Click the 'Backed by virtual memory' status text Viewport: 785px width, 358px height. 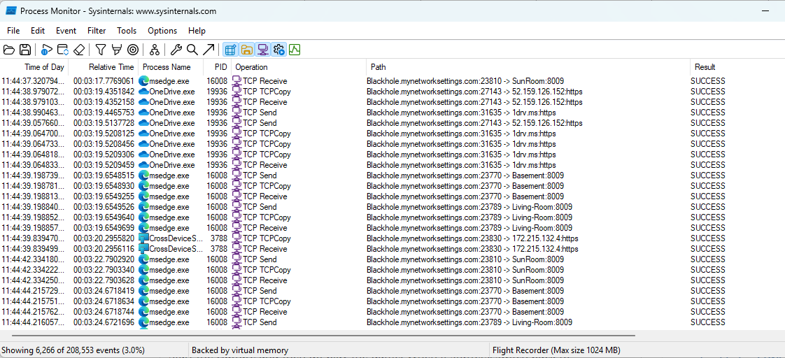pyautogui.click(x=240, y=350)
